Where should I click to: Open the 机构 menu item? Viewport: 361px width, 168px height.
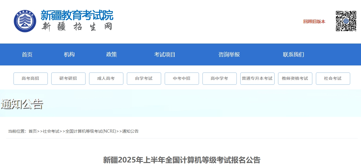point(69,54)
